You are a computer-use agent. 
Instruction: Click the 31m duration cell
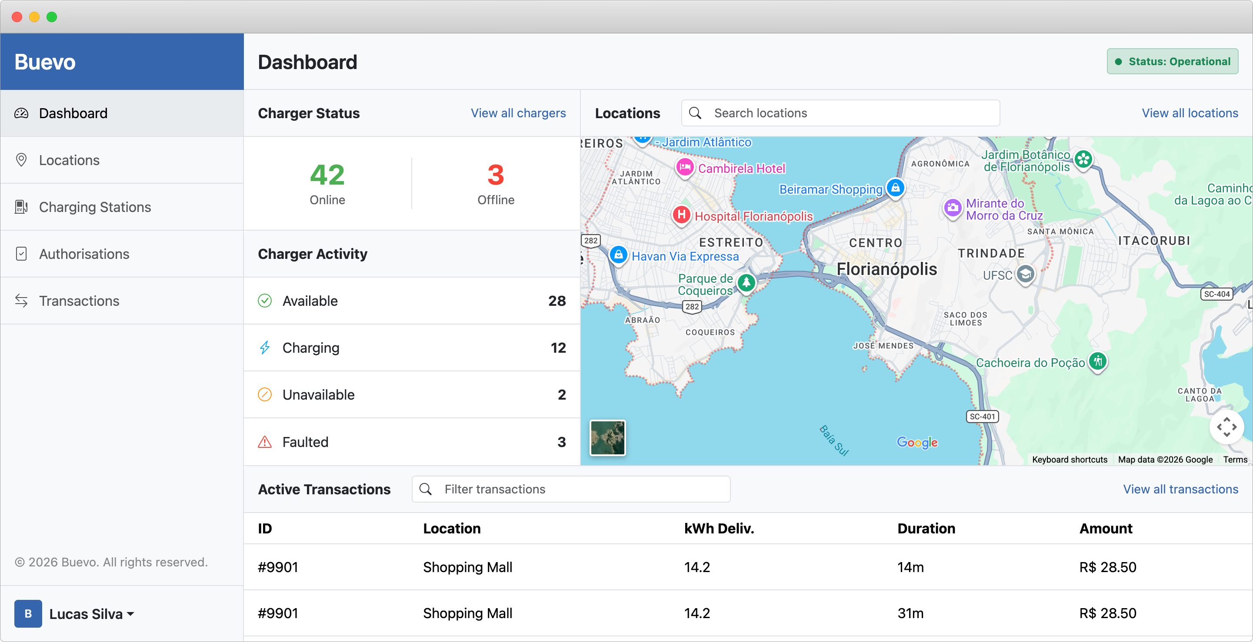click(x=910, y=613)
